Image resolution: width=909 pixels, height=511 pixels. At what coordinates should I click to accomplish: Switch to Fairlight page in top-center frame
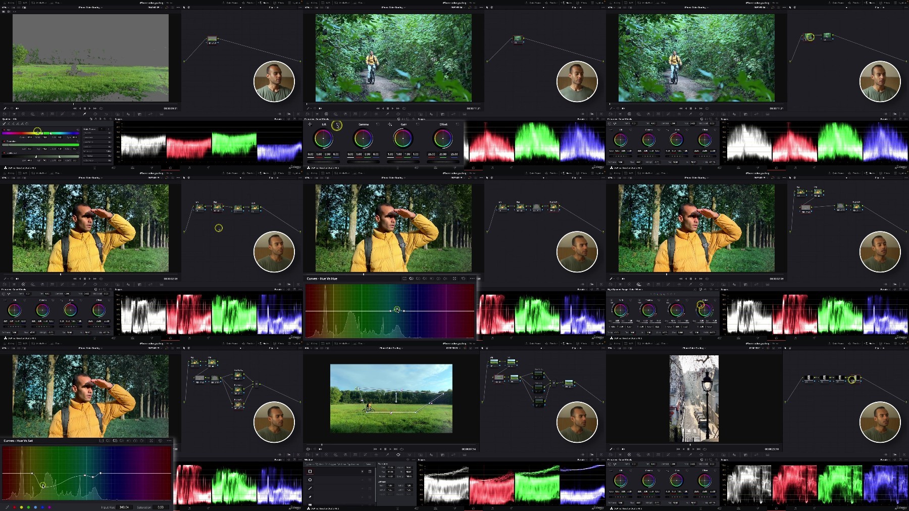coord(492,168)
